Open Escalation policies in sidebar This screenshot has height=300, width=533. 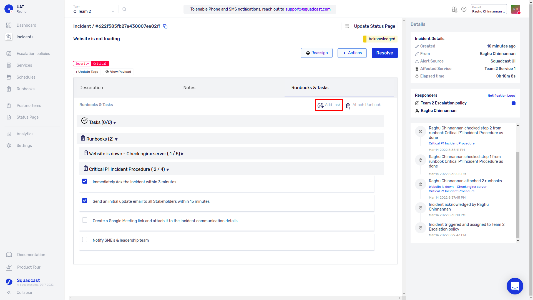coord(33,54)
